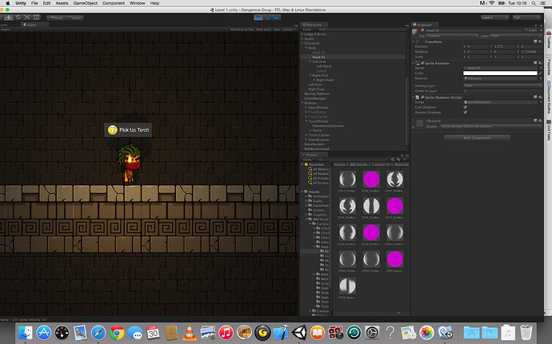The image size is (552, 344).
Task: Open the Layer dropdown in Inspector
Action: pos(516,36)
